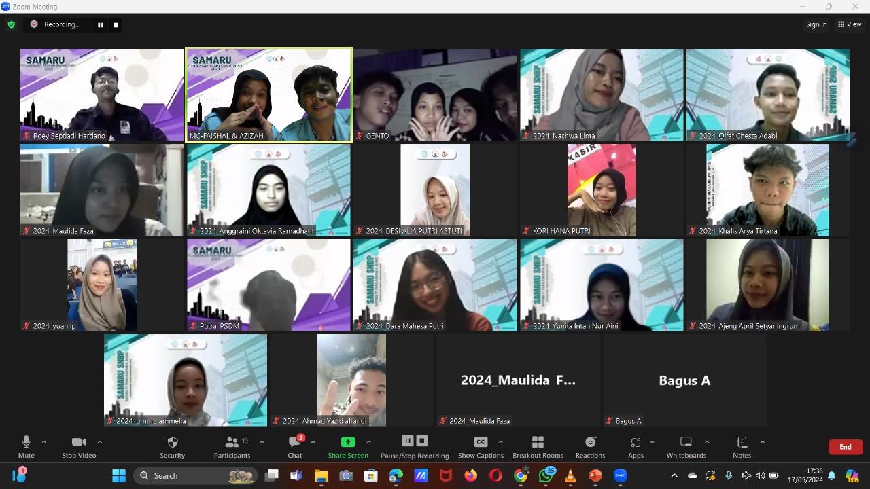The height and width of the screenshot is (489, 870).
Task: Open the Chat panel
Action: (294, 442)
